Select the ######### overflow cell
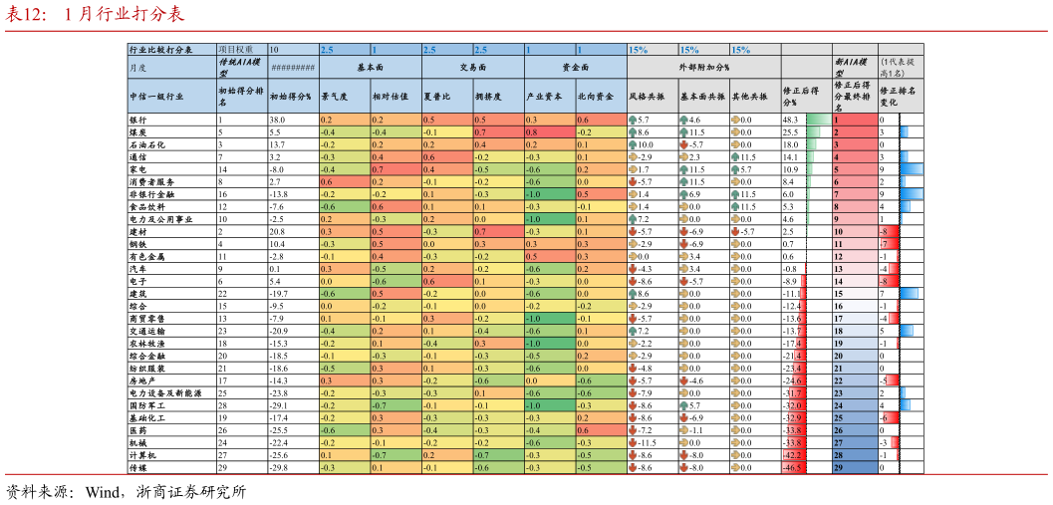The height and width of the screenshot is (505, 1053). [x=293, y=67]
